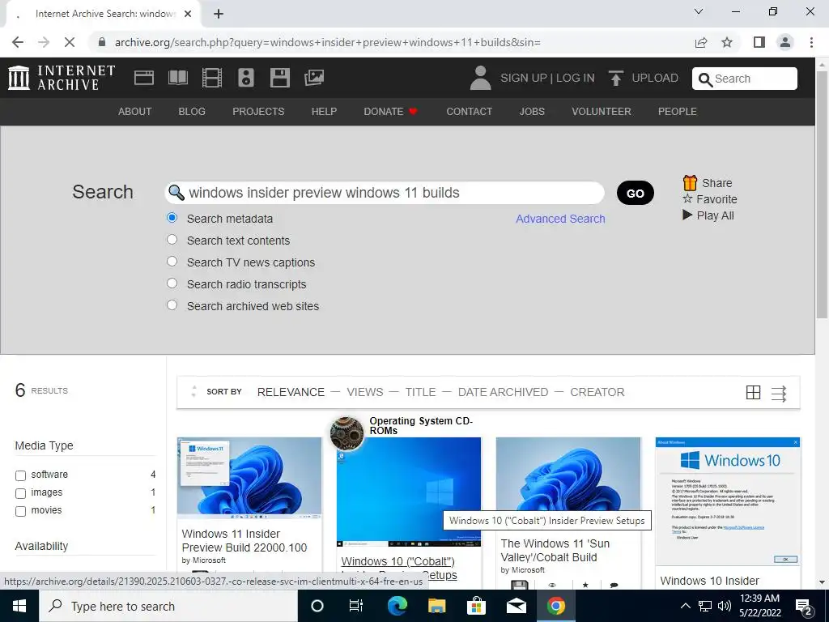Open the DONATE menu item
829x622 pixels.
click(x=391, y=112)
